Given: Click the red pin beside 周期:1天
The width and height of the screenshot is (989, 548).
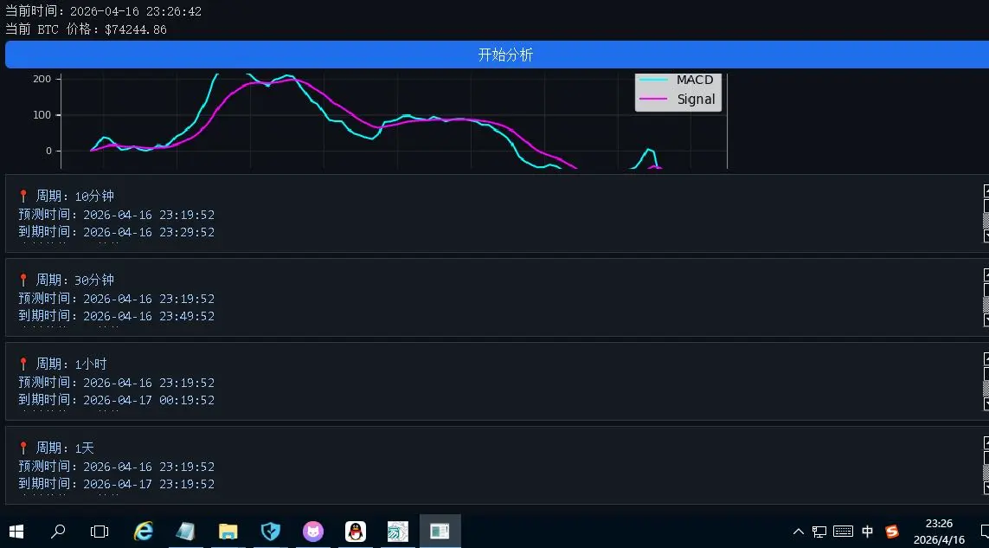Looking at the screenshot, I should tap(23, 448).
